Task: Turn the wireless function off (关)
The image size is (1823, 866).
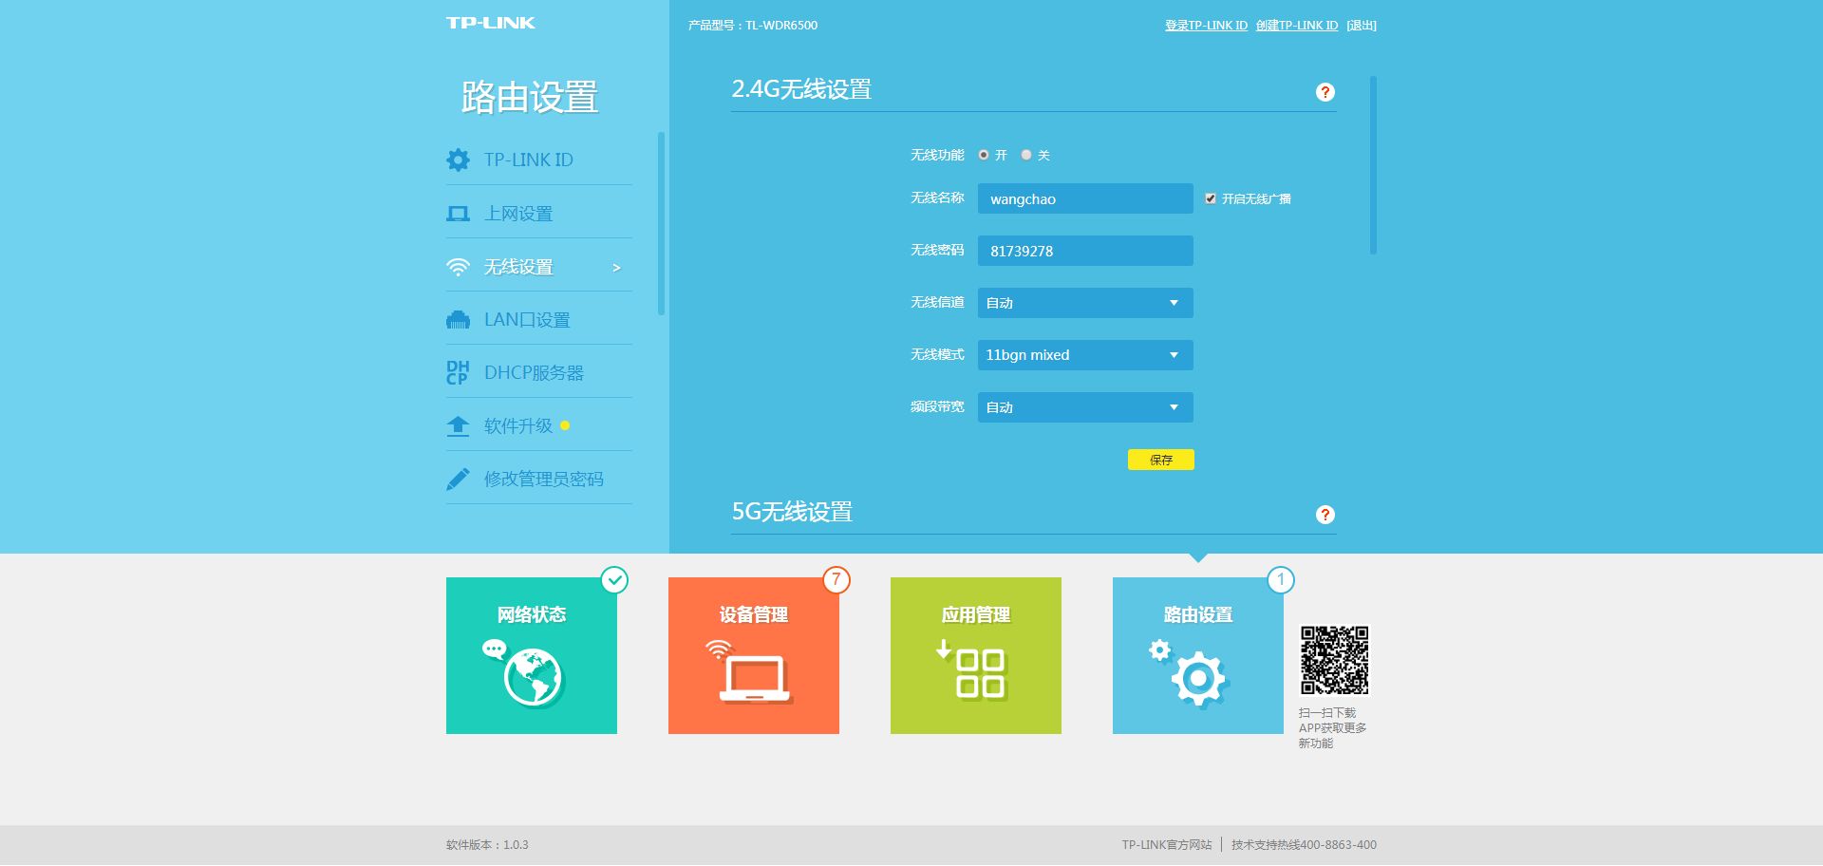Action: [x=1026, y=155]
